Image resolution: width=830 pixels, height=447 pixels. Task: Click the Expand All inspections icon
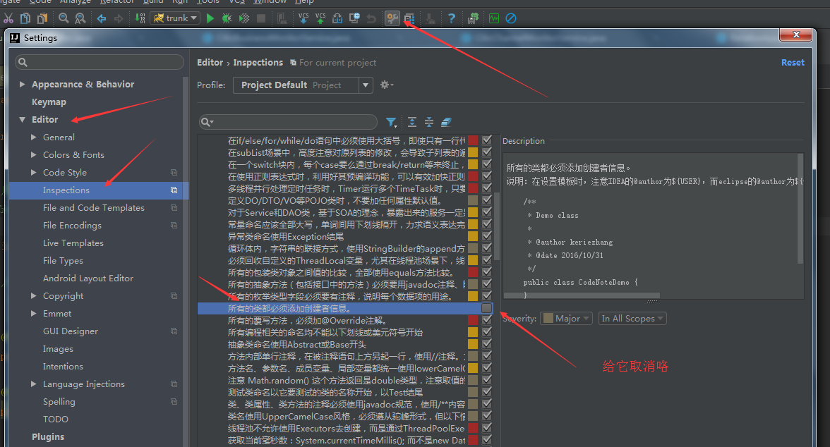pyautogui.click(x=412, y=122)
